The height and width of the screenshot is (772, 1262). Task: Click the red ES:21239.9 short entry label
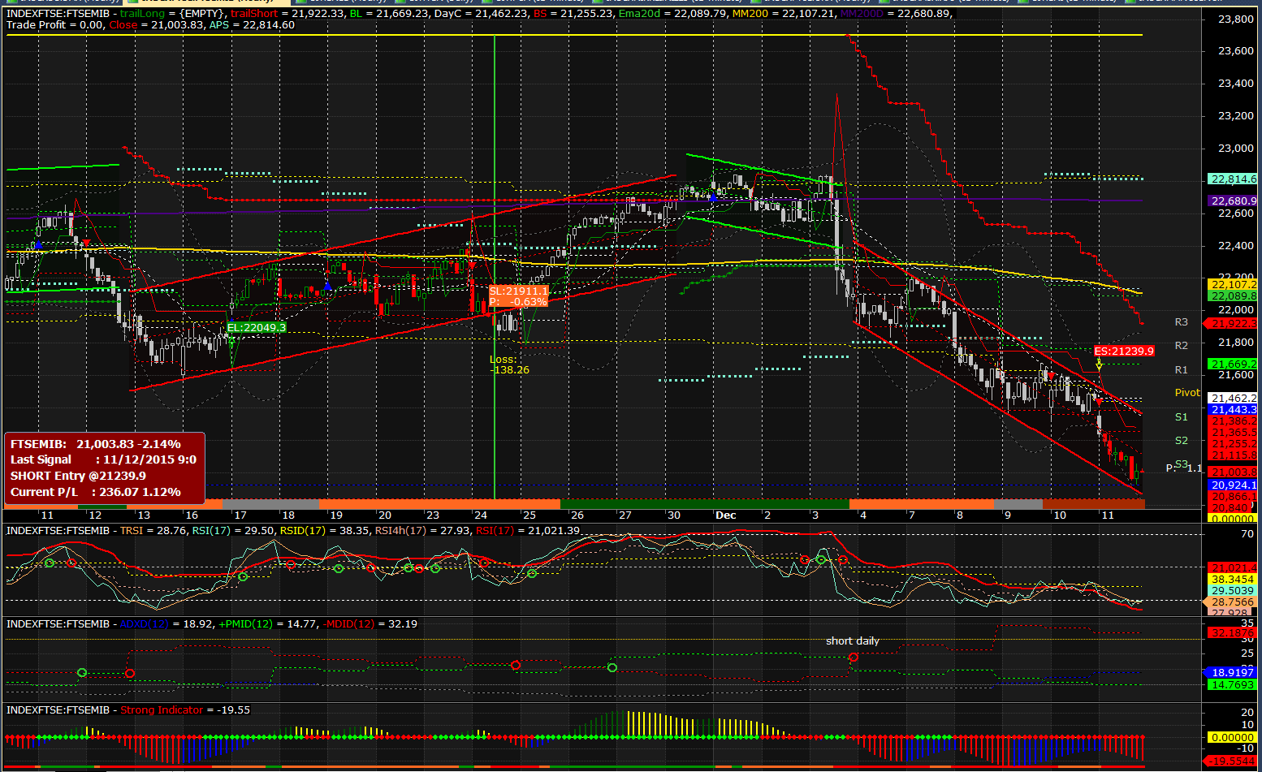point(1124,351)
